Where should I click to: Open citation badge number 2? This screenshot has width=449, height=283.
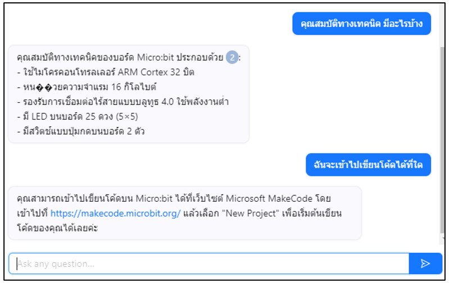[232, 57]
